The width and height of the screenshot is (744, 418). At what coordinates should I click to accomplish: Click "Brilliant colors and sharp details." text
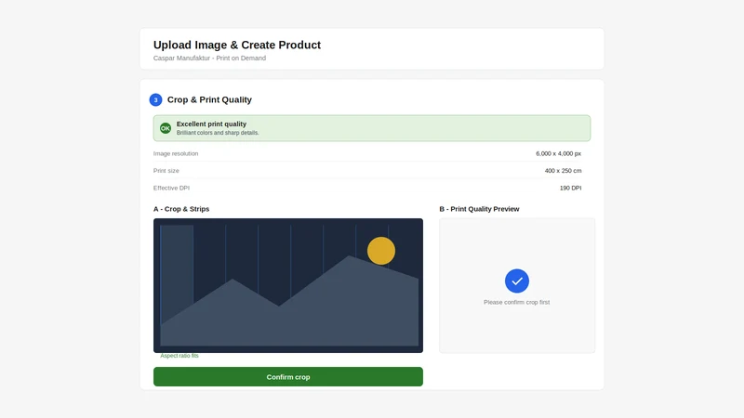point(218,133)
